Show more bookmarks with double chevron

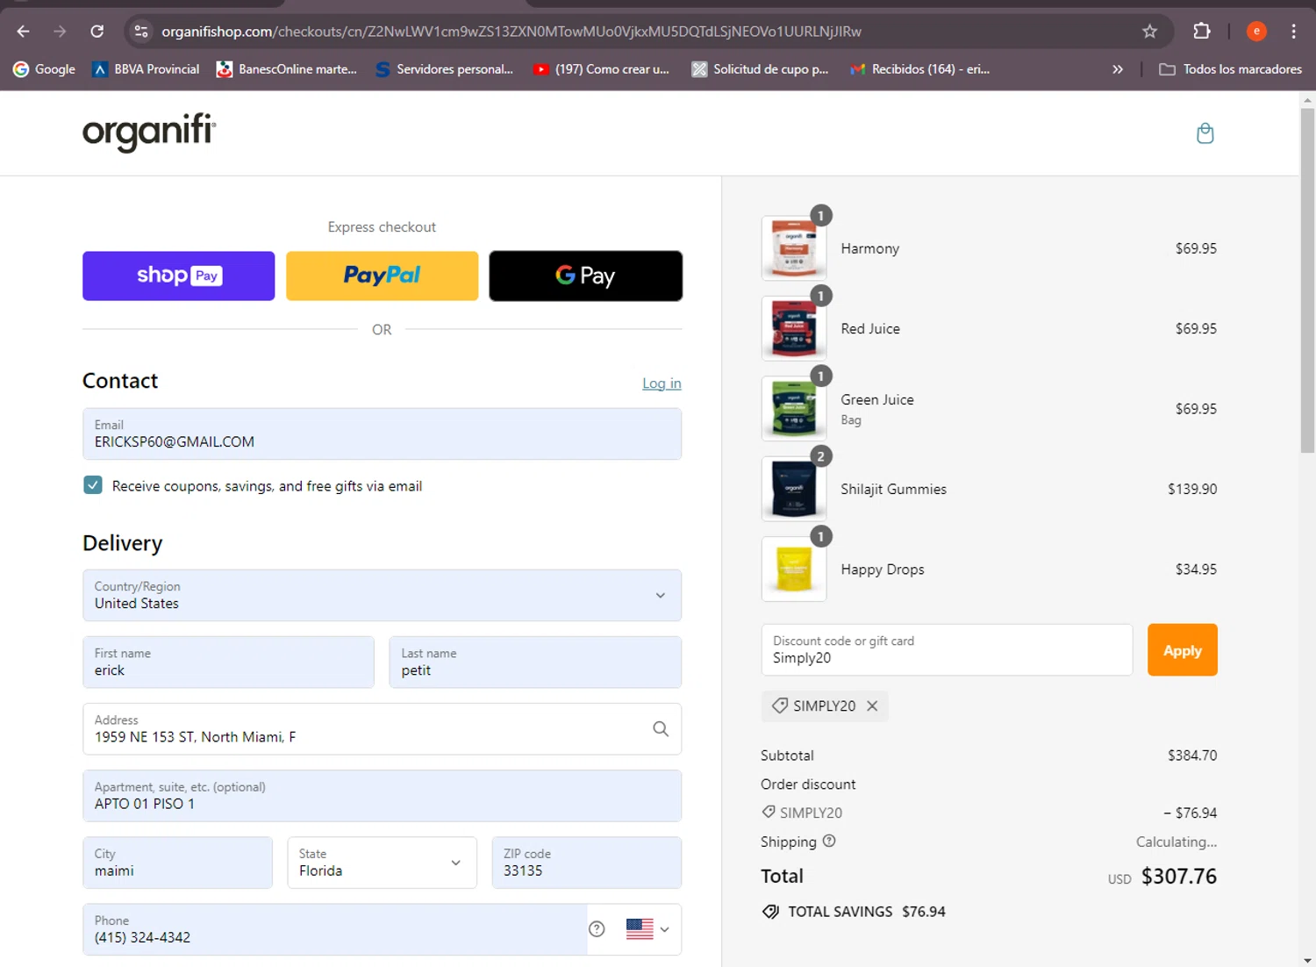1118,69
